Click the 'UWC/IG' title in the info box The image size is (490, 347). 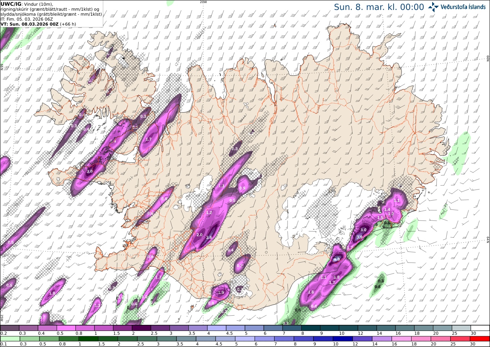pyautogui.click(x=11, y=4)
